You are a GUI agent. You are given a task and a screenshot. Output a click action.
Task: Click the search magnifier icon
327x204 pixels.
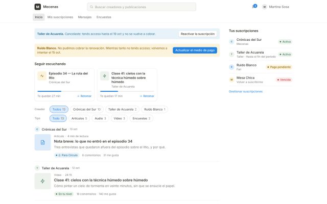(x=91, y=7)
